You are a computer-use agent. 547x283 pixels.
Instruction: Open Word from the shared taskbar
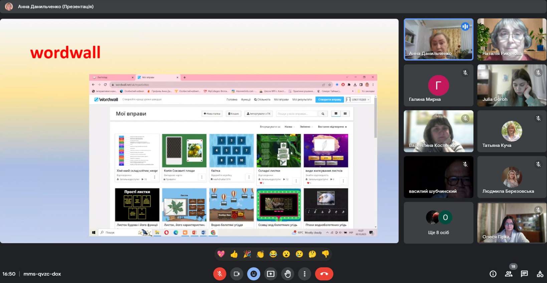(204, 233)
